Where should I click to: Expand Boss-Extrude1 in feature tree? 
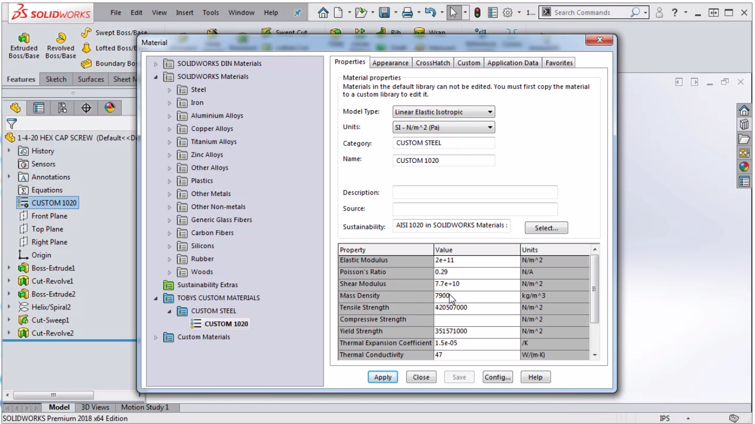[9, 268]
